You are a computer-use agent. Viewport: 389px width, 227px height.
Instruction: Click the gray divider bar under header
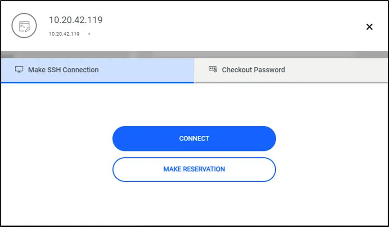point(194,54)
